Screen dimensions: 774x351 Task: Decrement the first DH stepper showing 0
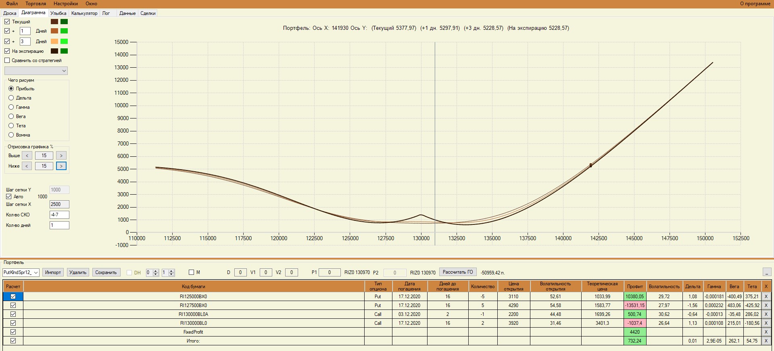pyautogui.click(x=156, y=274)
